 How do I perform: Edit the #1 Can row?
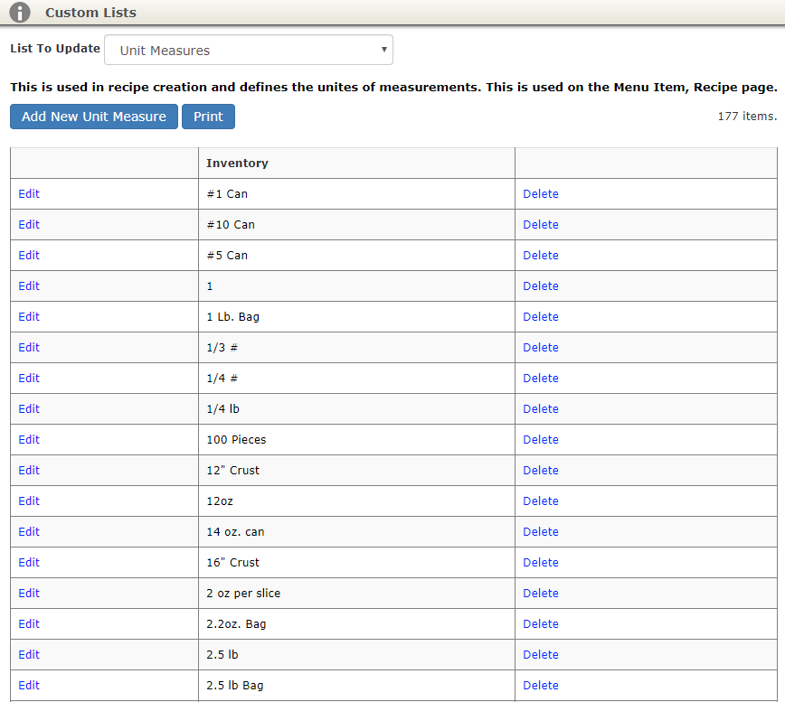(x=29, y=194)
